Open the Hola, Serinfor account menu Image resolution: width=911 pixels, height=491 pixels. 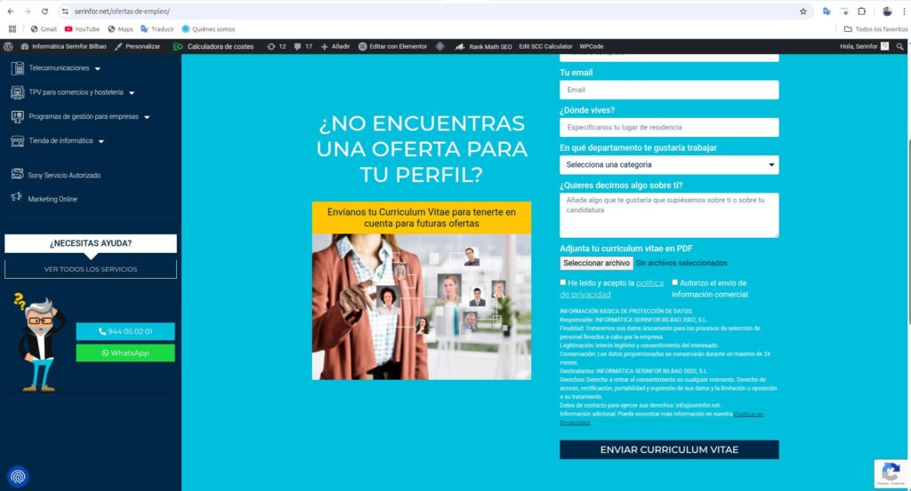pos(864,46)
